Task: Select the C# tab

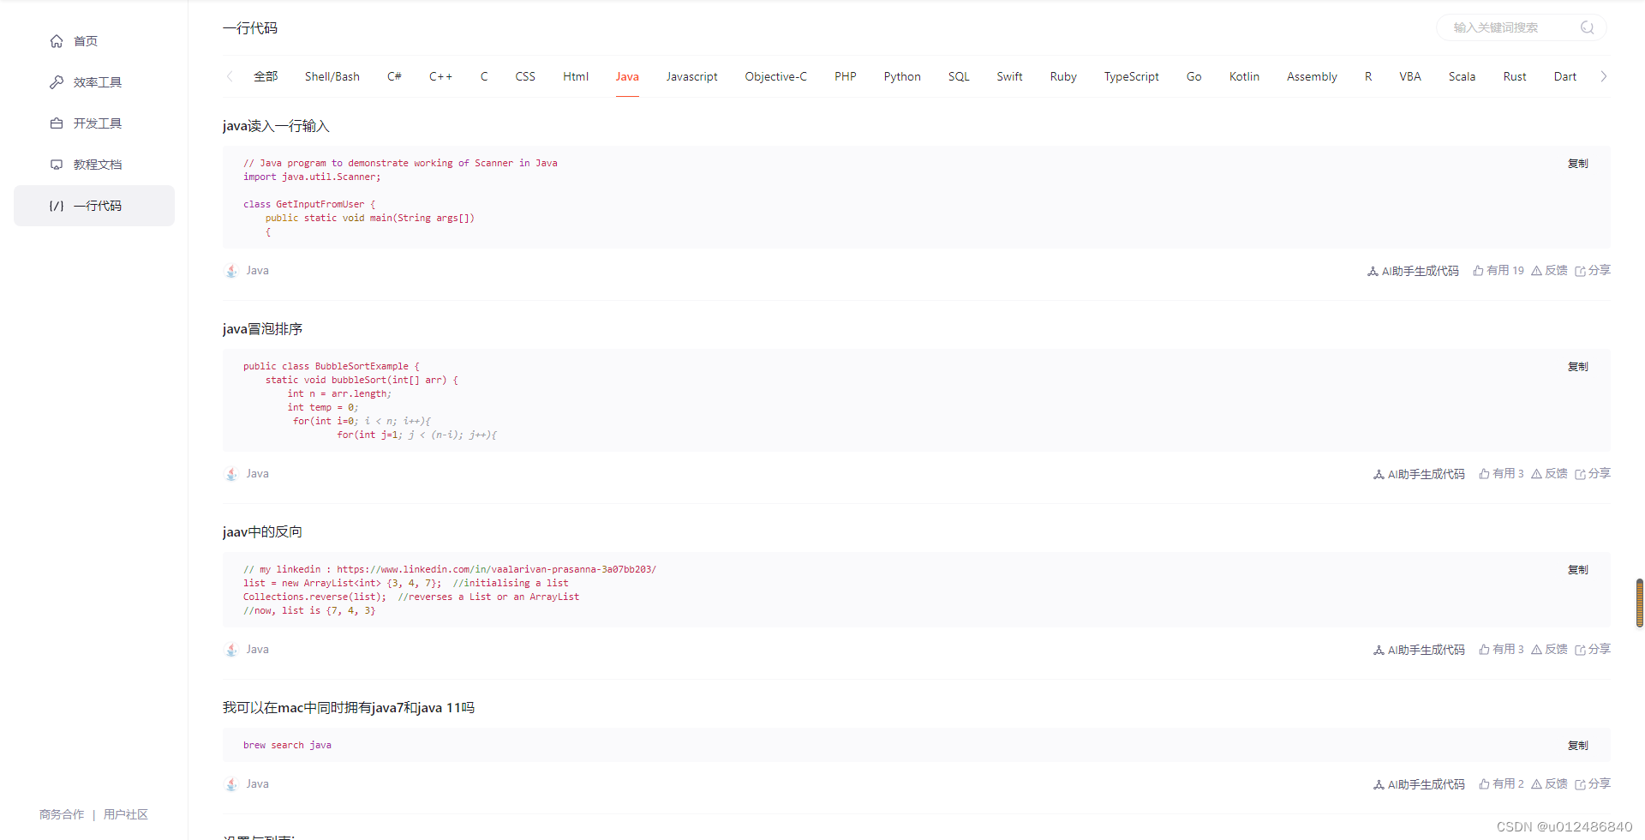Action: coord(394,76)
